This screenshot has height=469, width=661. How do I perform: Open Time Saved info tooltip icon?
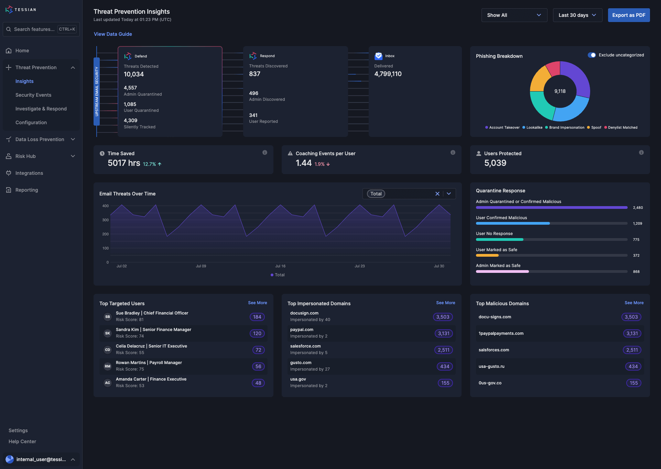(x=265, y=152)
